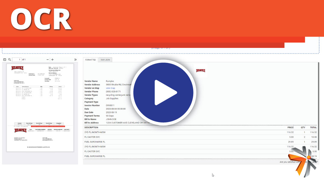
Task: Select the 'Job Supplies' category value
Action: click(x=112, y=98)
